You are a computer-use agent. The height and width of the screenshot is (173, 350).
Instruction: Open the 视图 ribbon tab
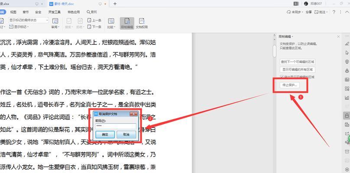point(13,12)
